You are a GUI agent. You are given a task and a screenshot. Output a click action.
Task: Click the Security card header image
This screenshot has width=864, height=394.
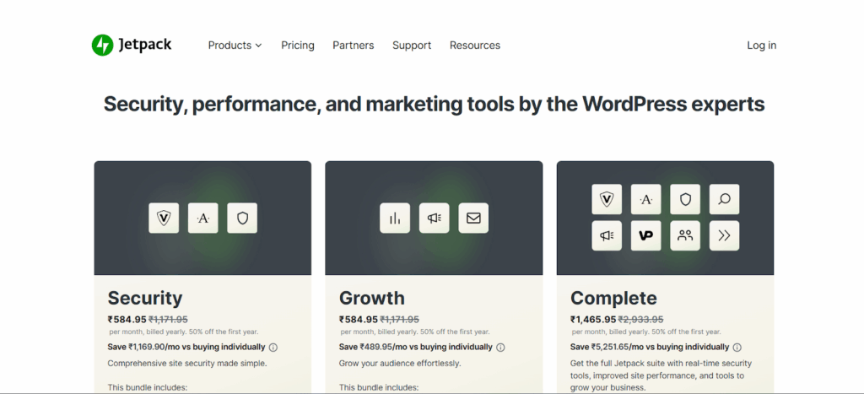click(202, 219)
